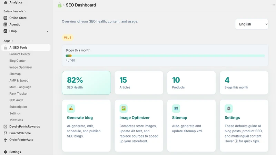276x155 pixels.
Task: Click the 82% SEO Health stat card
Action: click(x=87, y=83)
